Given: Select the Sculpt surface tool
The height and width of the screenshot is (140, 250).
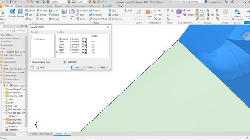Looking at the screenshot, I should pos(200,19).
